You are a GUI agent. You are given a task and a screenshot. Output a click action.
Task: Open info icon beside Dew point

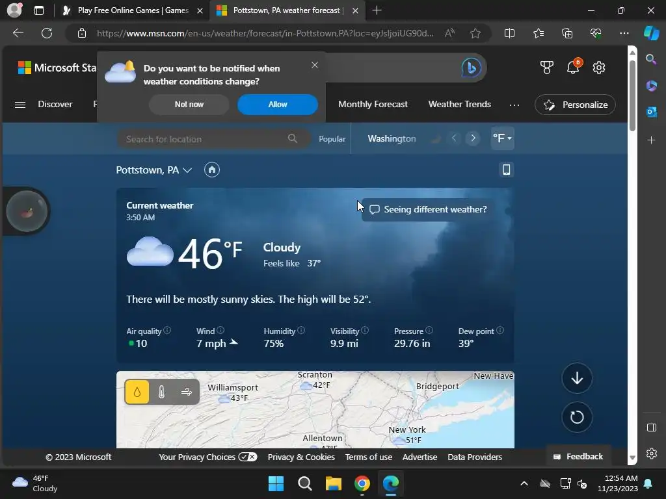(500, 330)
